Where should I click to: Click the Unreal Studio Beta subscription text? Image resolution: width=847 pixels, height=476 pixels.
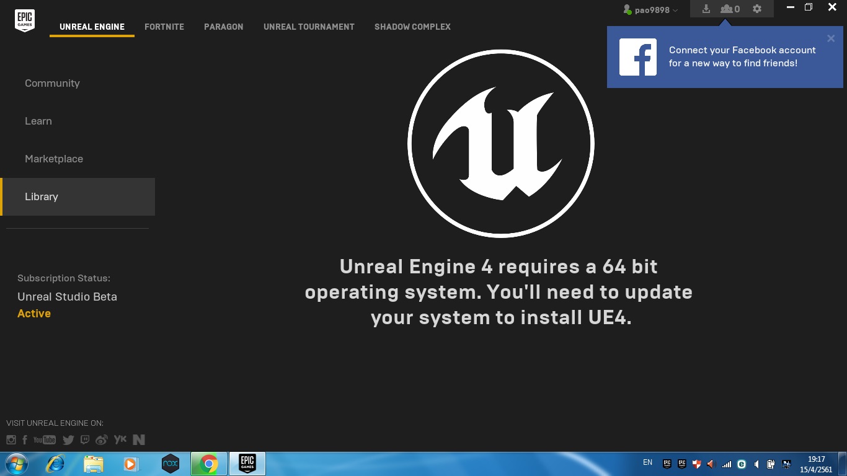click(x=67, y=296)
